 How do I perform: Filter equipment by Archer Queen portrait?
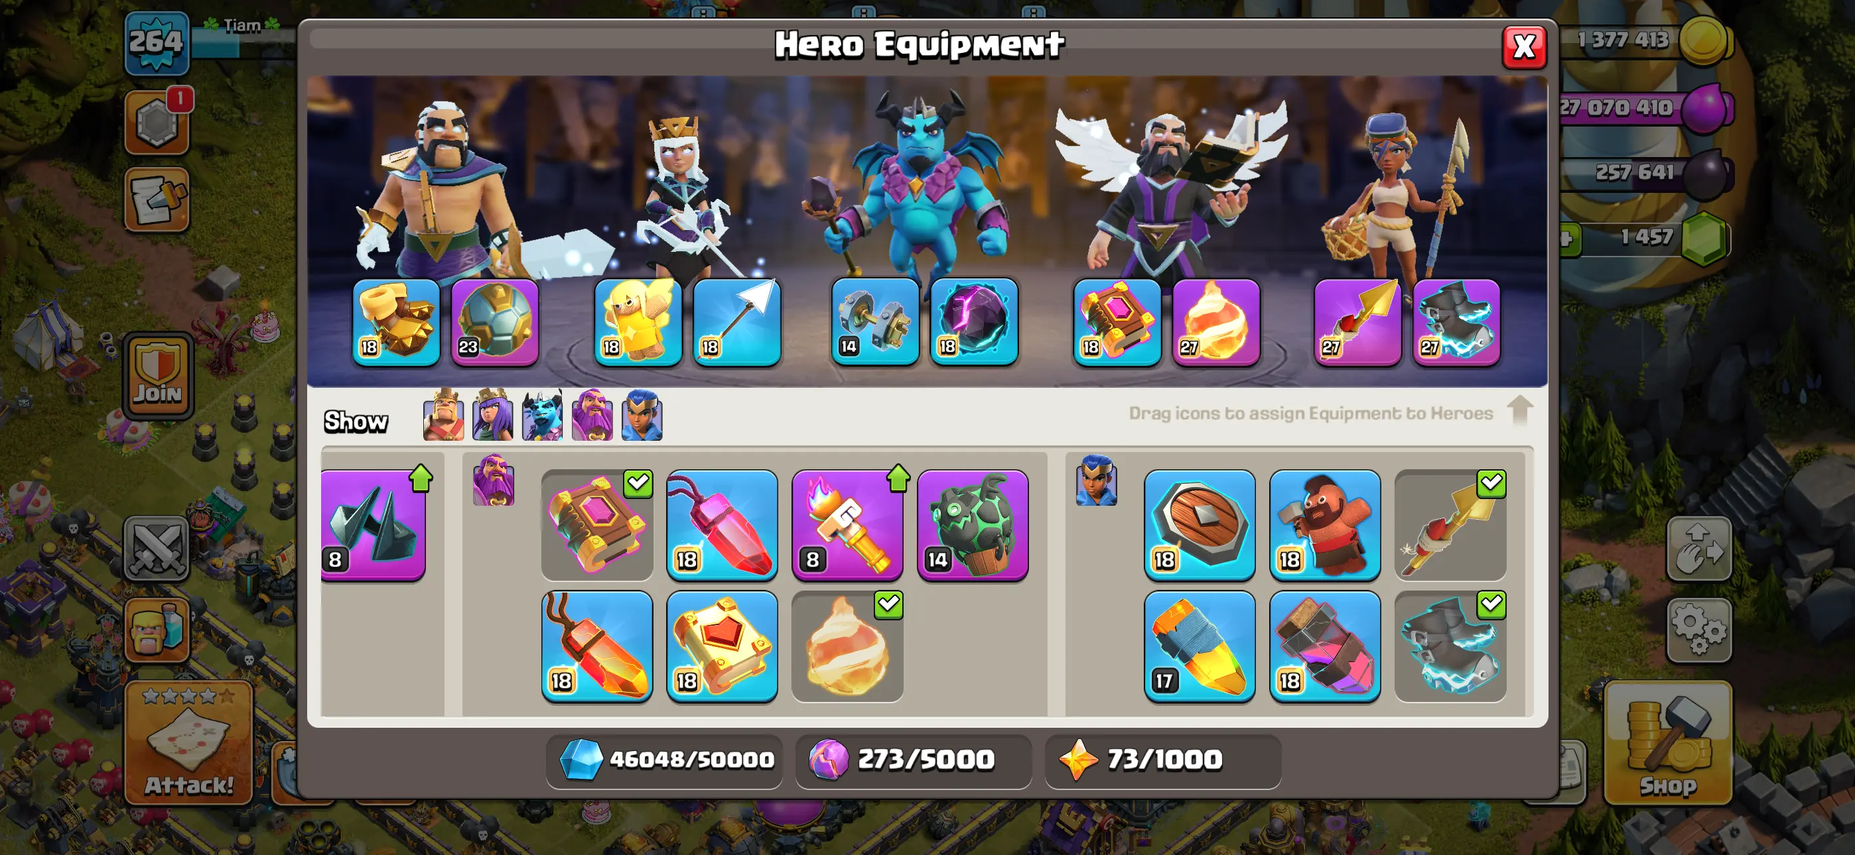[x=492, y=414]
